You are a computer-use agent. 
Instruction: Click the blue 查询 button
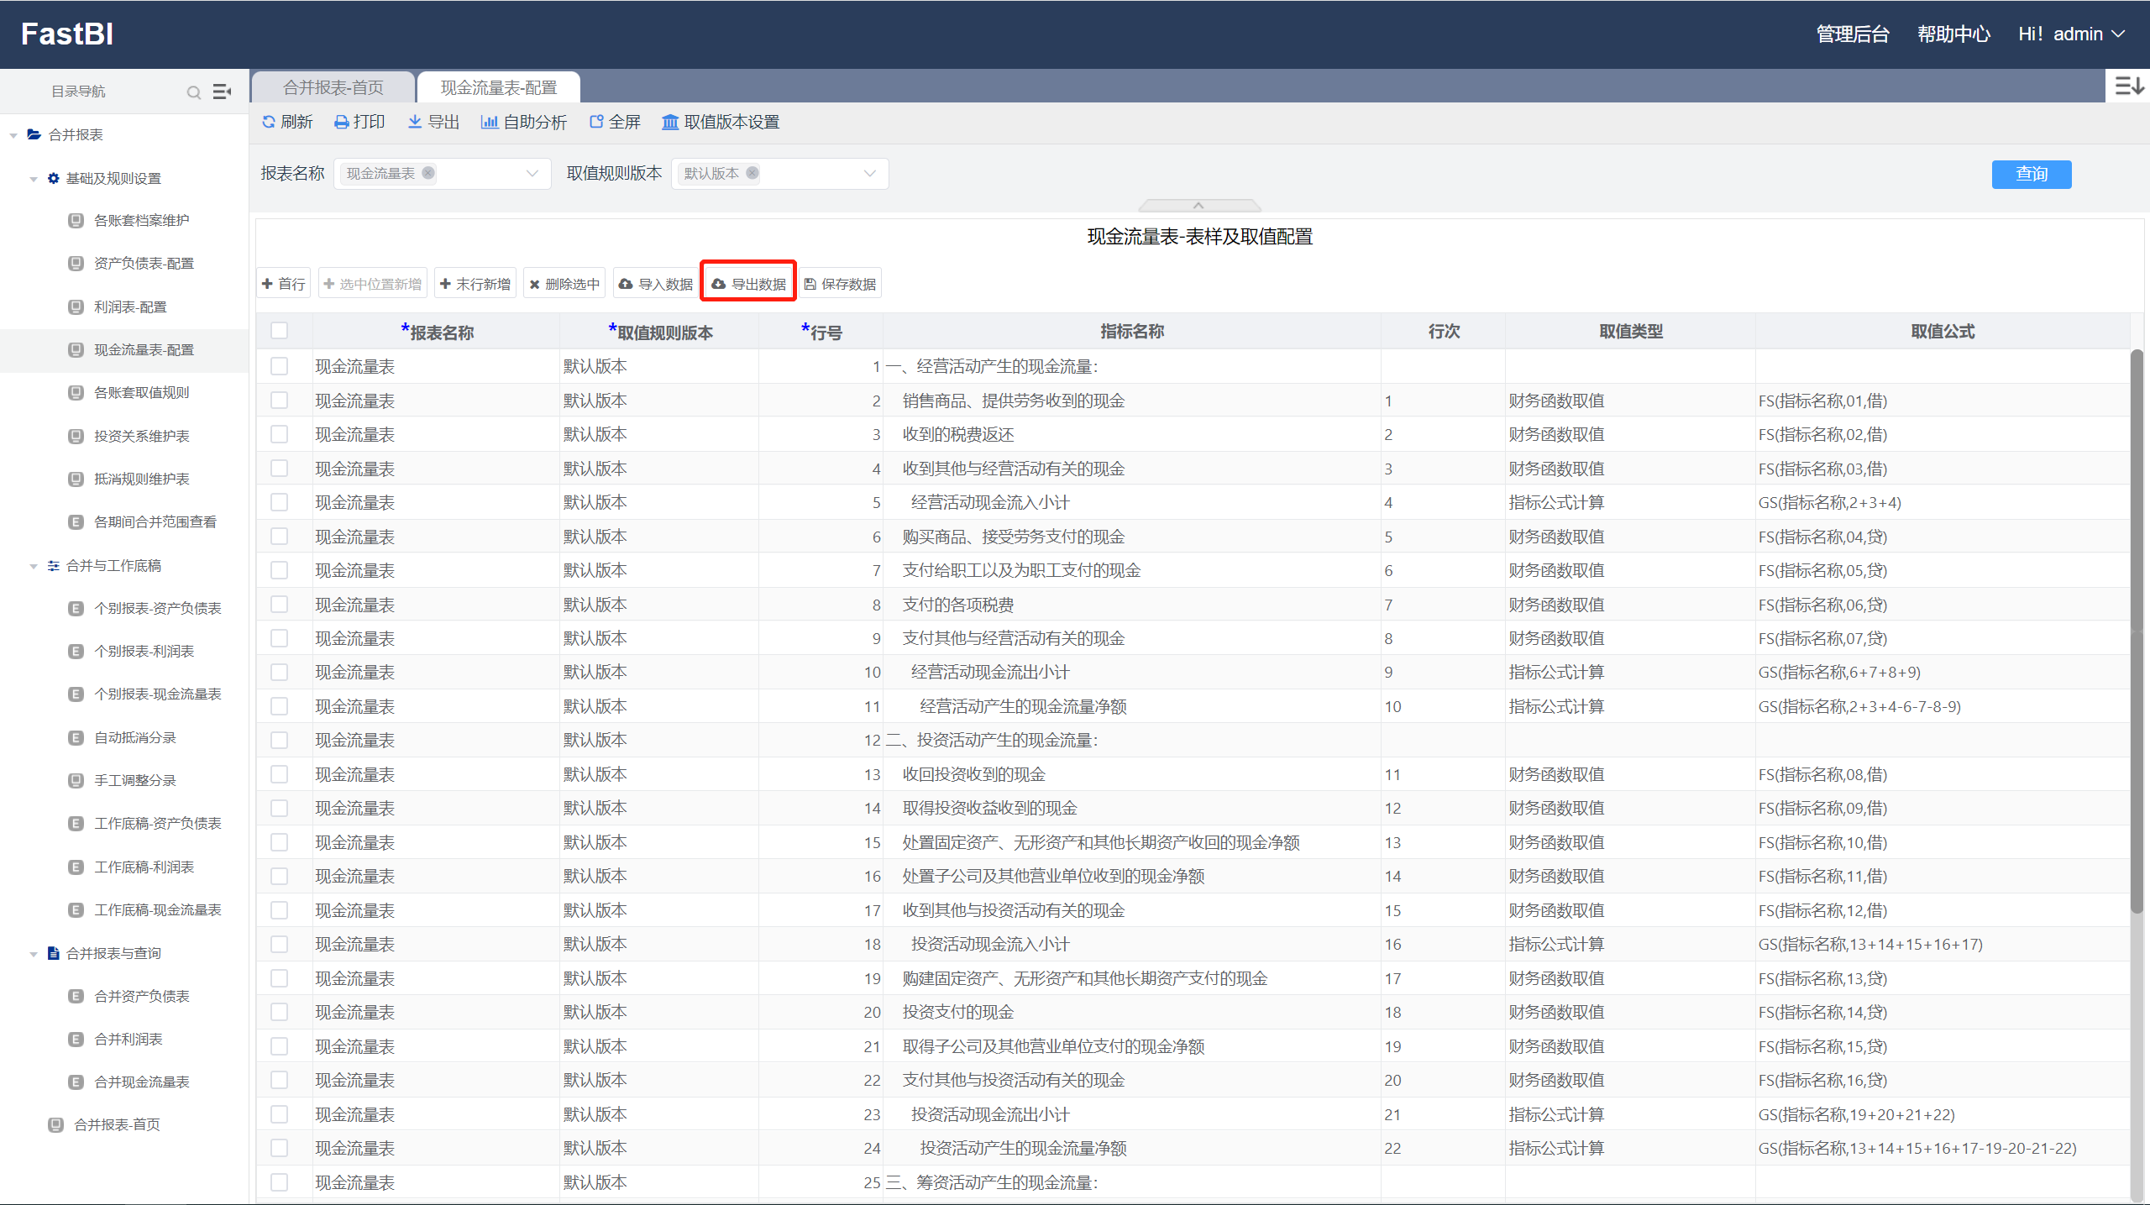[2031, 174]
